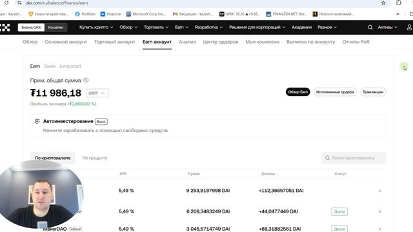Go to Обзор account tab

[x=30, y=42]
